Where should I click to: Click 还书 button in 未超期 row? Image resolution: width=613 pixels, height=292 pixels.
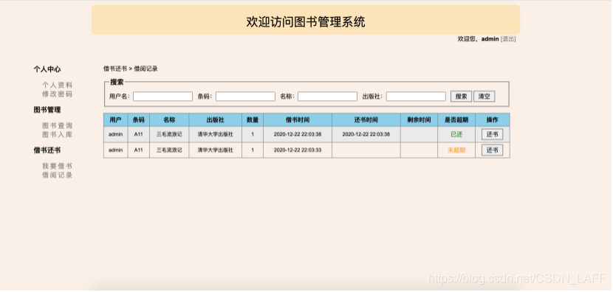pos(492,150)
